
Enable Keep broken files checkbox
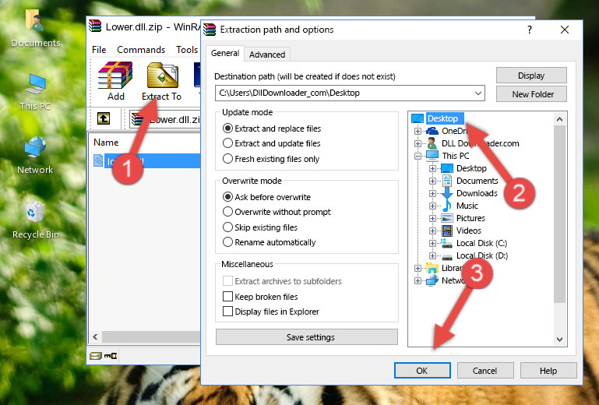227,297
